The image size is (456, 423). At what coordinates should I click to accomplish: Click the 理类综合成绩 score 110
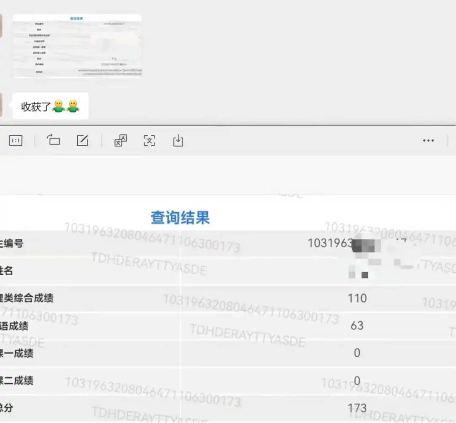pyautogui.click(x=357, y=298)
